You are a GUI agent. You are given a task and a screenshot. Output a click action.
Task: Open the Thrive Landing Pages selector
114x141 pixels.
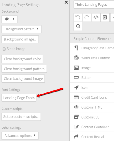(x=94, y=5)
